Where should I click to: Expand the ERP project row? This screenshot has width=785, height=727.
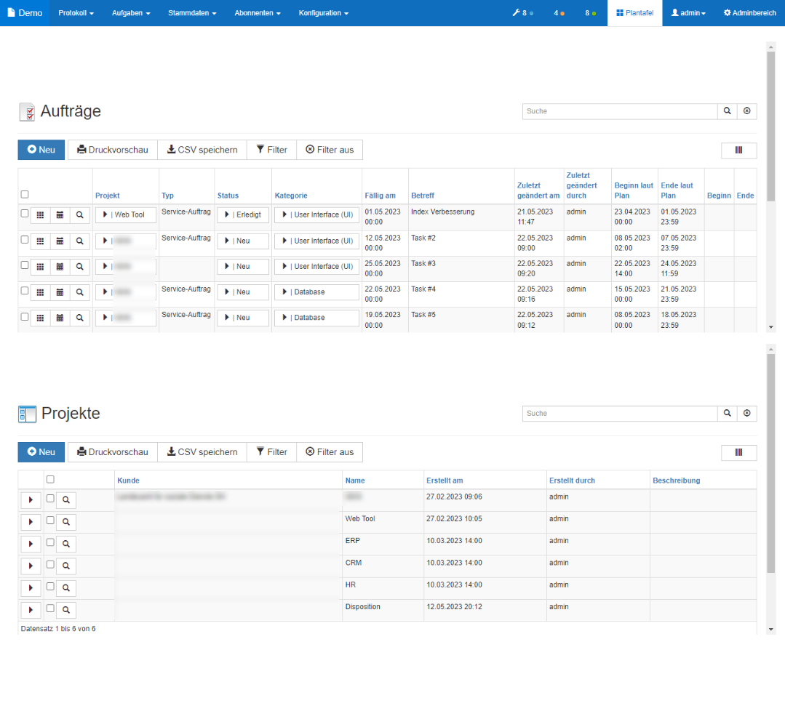point(31,544)
